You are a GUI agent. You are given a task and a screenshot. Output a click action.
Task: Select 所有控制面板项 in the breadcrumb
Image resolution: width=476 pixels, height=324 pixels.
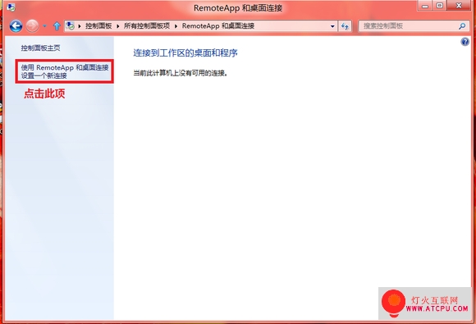pyautogui.click(x=147, y=26)
